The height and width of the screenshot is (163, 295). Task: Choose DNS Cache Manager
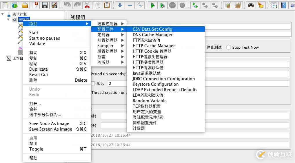(x=166, y=35)
